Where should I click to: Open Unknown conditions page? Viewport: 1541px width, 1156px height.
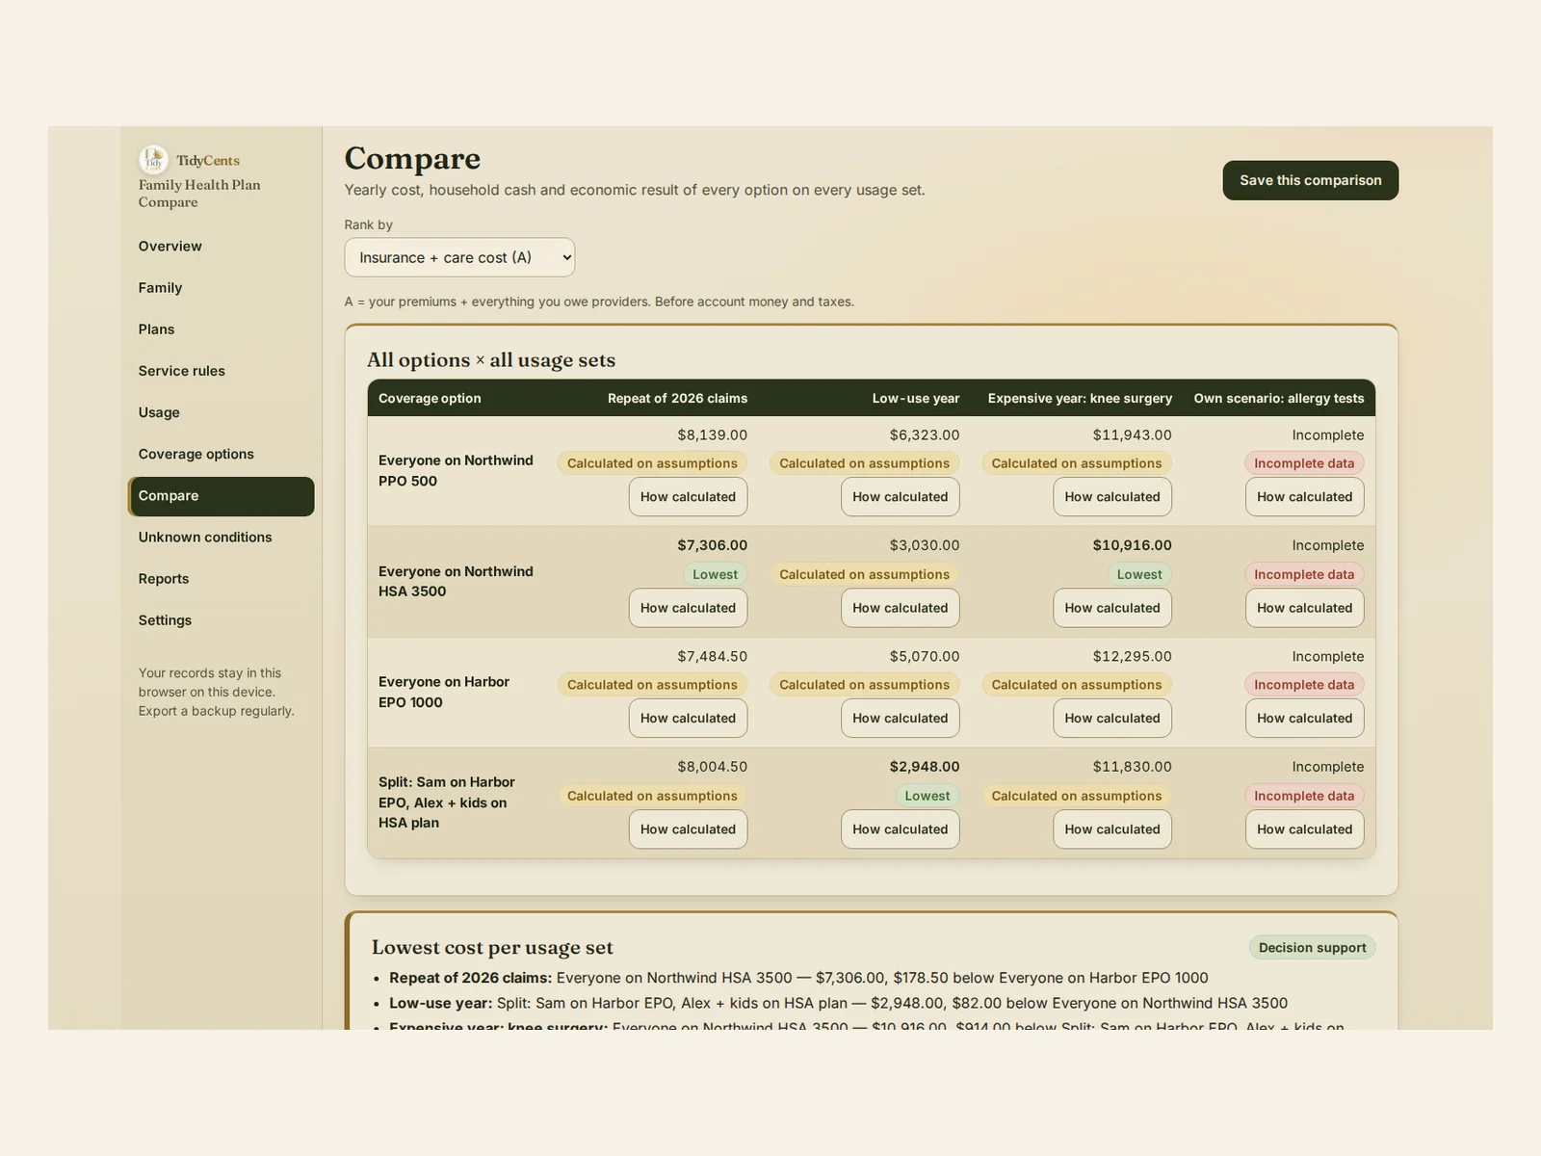[x=221, y=538]
